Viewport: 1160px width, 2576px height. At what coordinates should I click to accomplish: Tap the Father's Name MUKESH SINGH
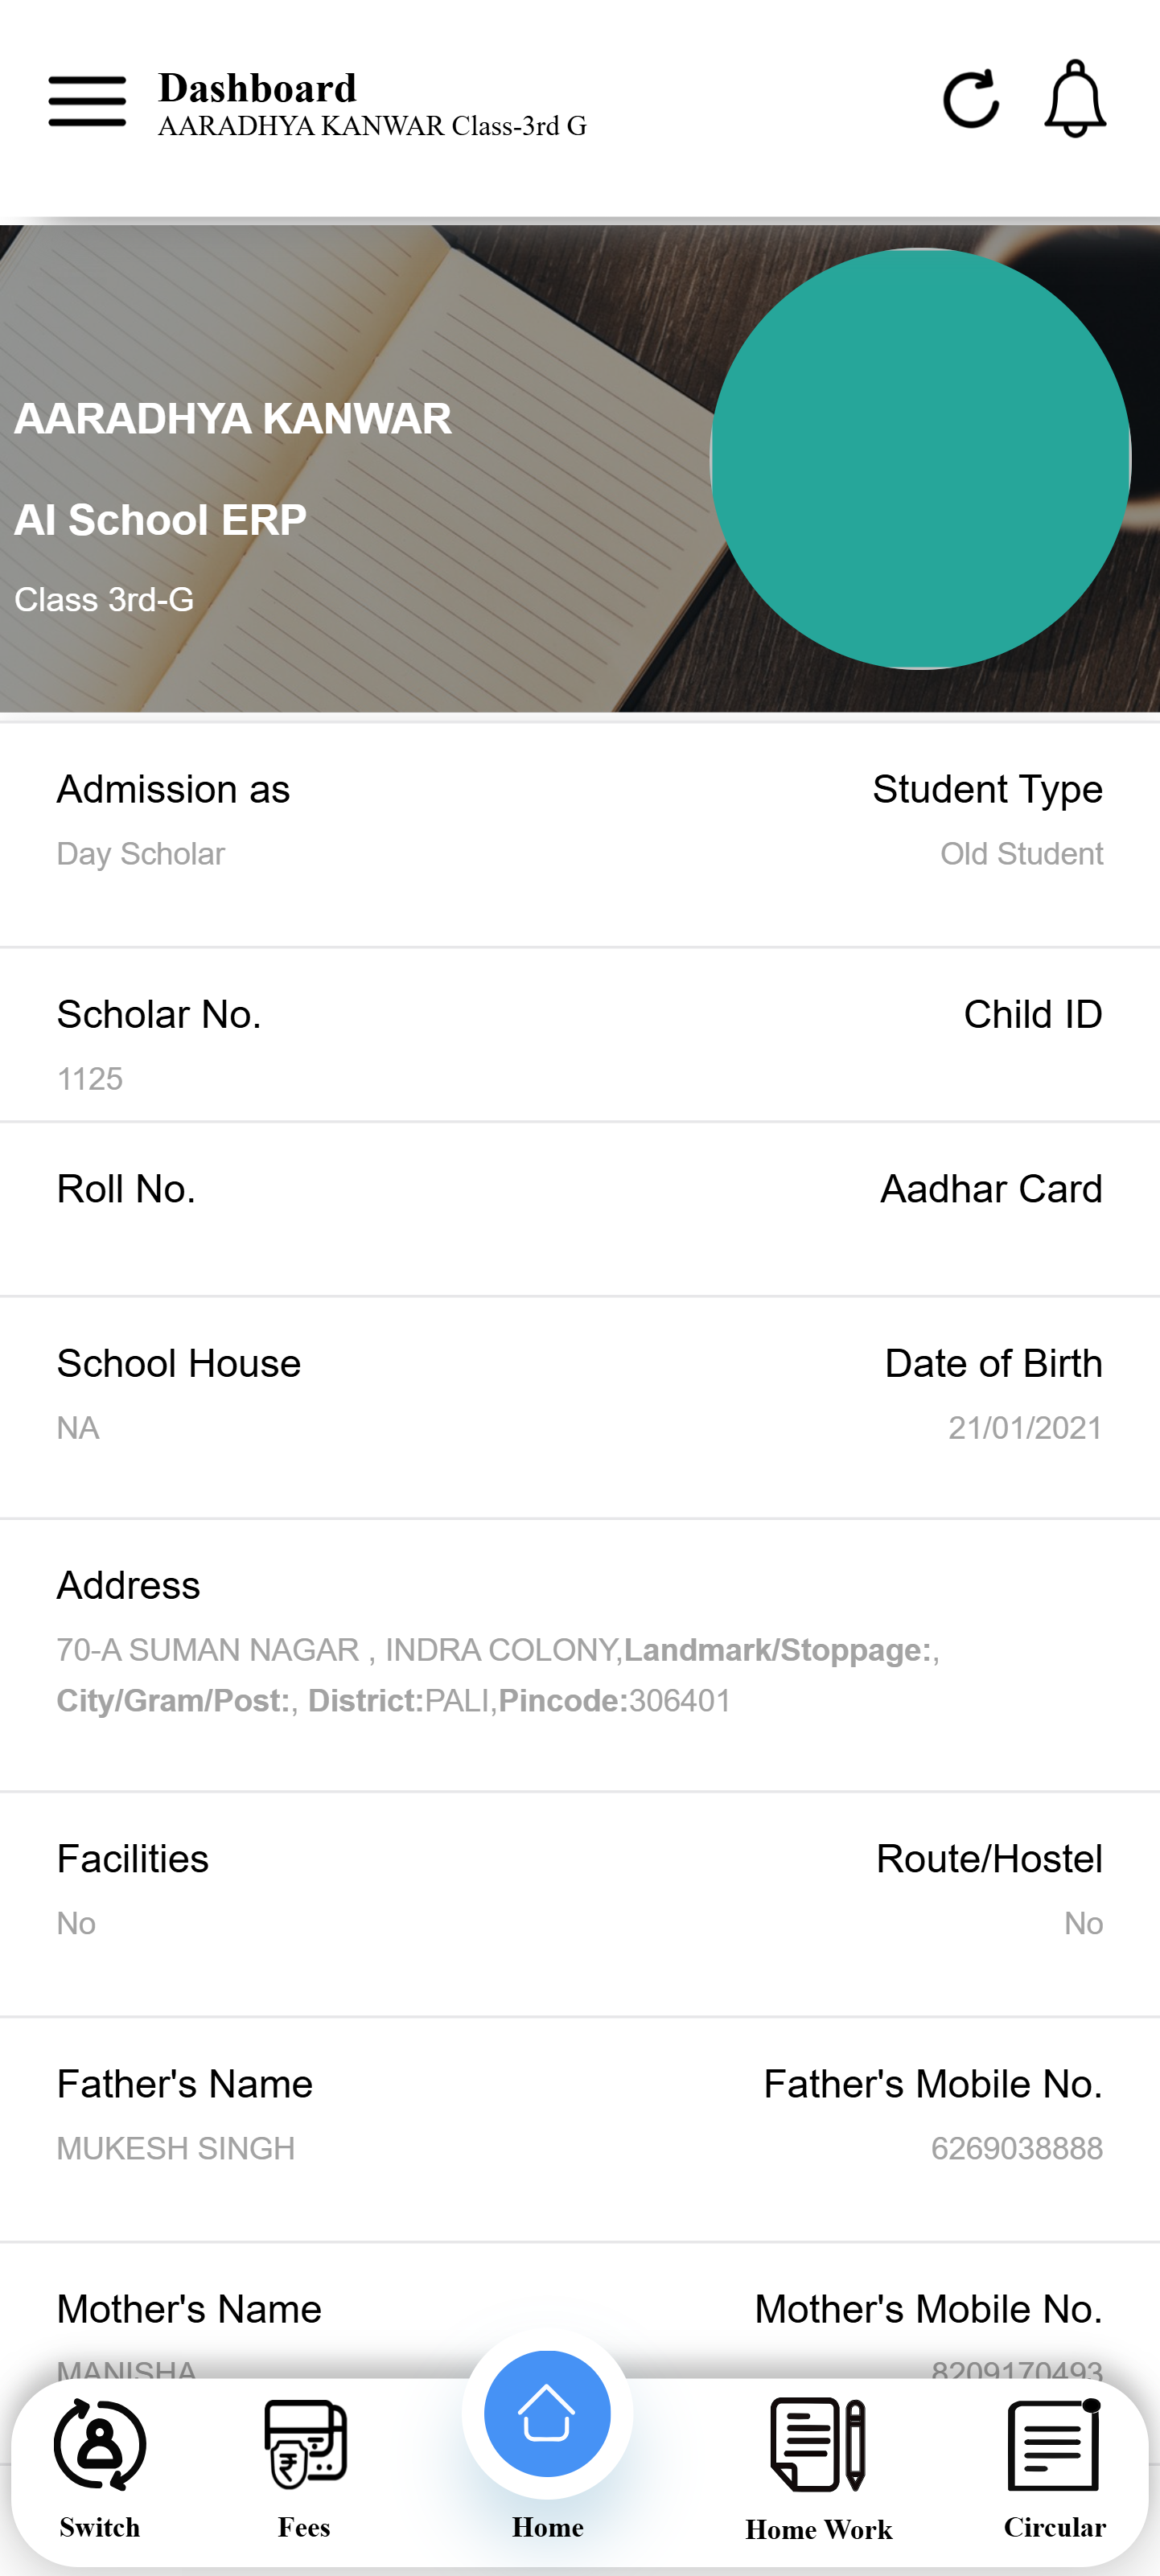point(176,2148)
